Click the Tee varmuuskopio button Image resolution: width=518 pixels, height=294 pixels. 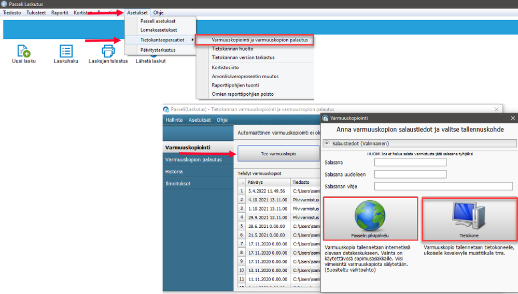coord(278,154)
